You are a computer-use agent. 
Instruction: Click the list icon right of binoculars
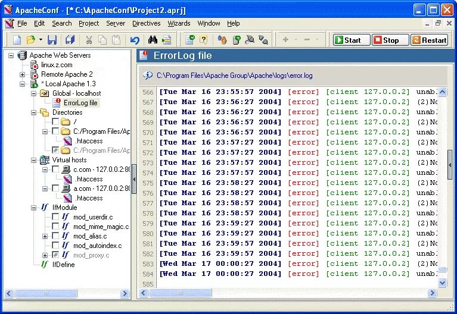pos(167,40)
